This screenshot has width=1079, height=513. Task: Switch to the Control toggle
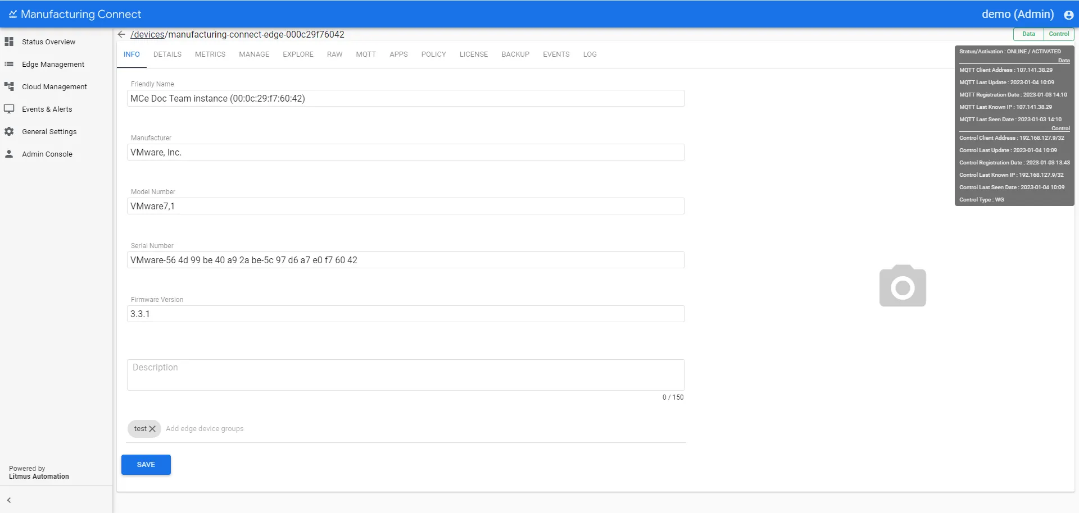(x=1059, y=34)
